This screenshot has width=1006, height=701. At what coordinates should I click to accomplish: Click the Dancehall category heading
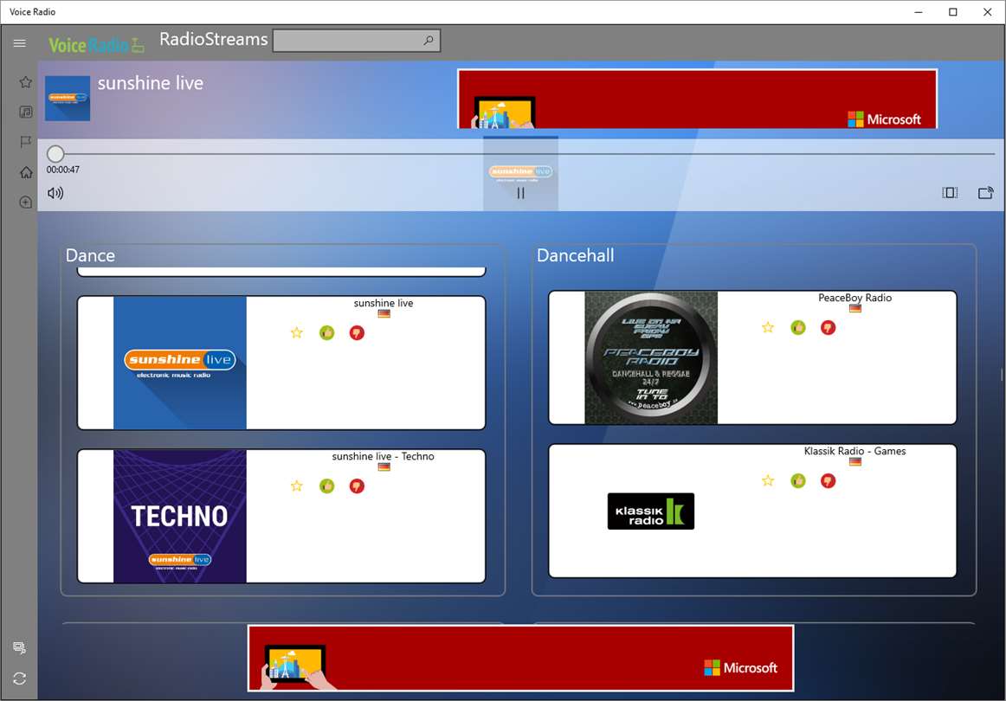pos(576,255)
